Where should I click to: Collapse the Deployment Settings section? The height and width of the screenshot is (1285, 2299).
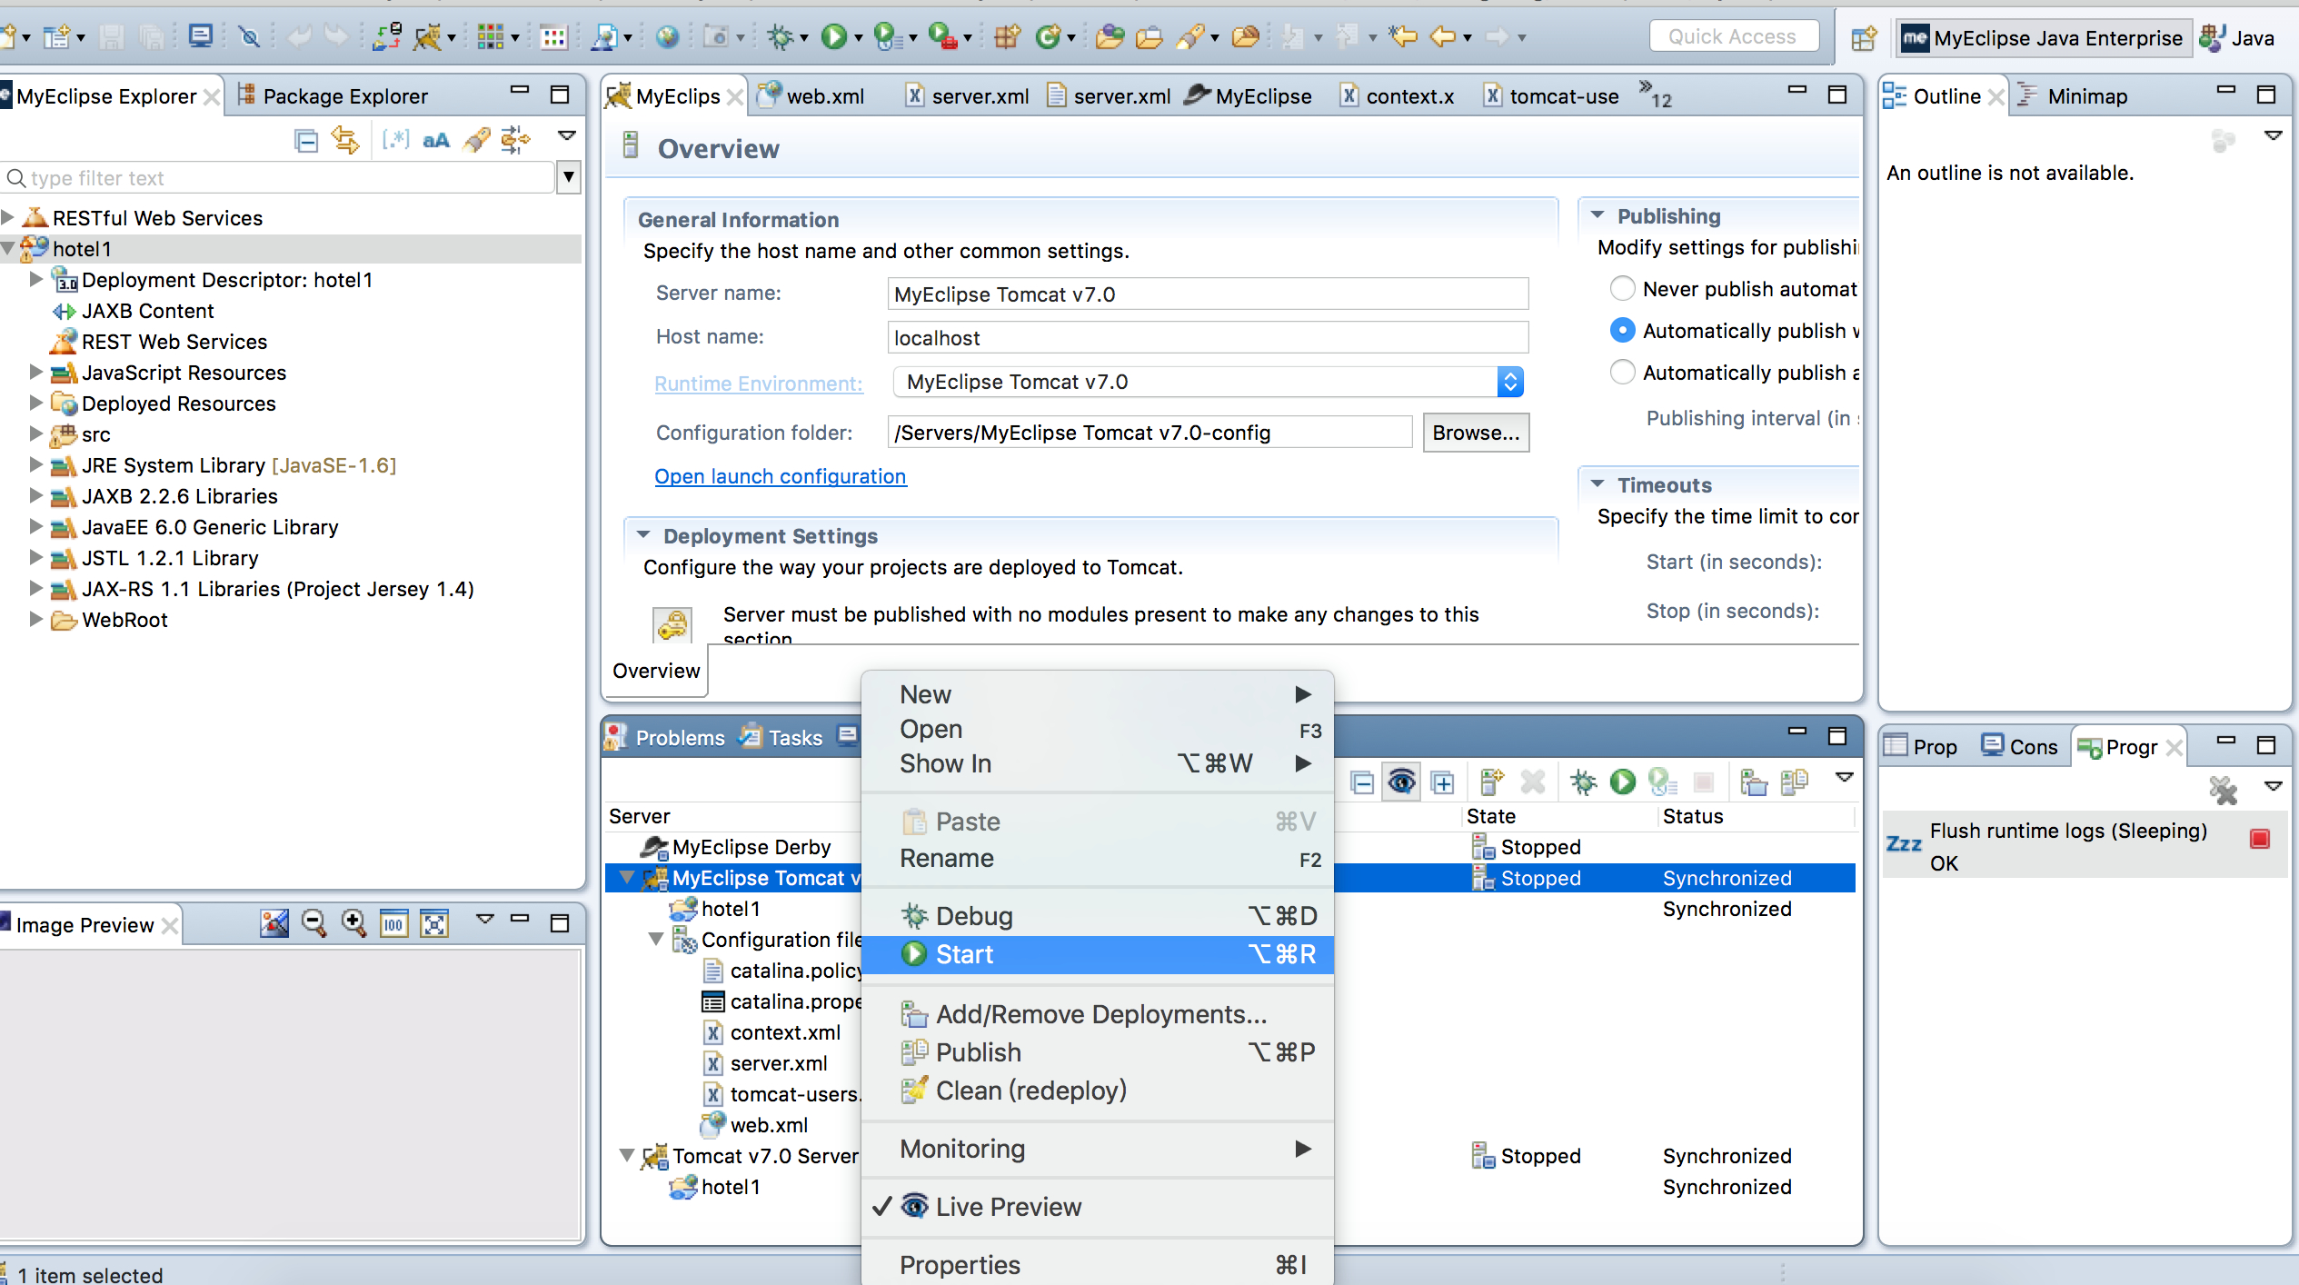643,535
